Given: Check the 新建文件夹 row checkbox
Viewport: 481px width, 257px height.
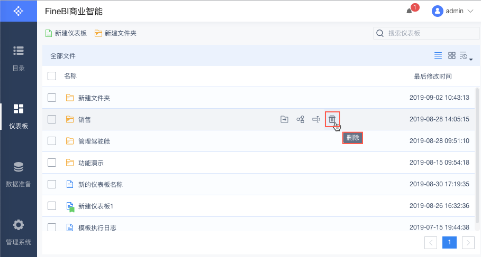Looking at the screenshot, I should pyautogui.click(x=52, y=98).
